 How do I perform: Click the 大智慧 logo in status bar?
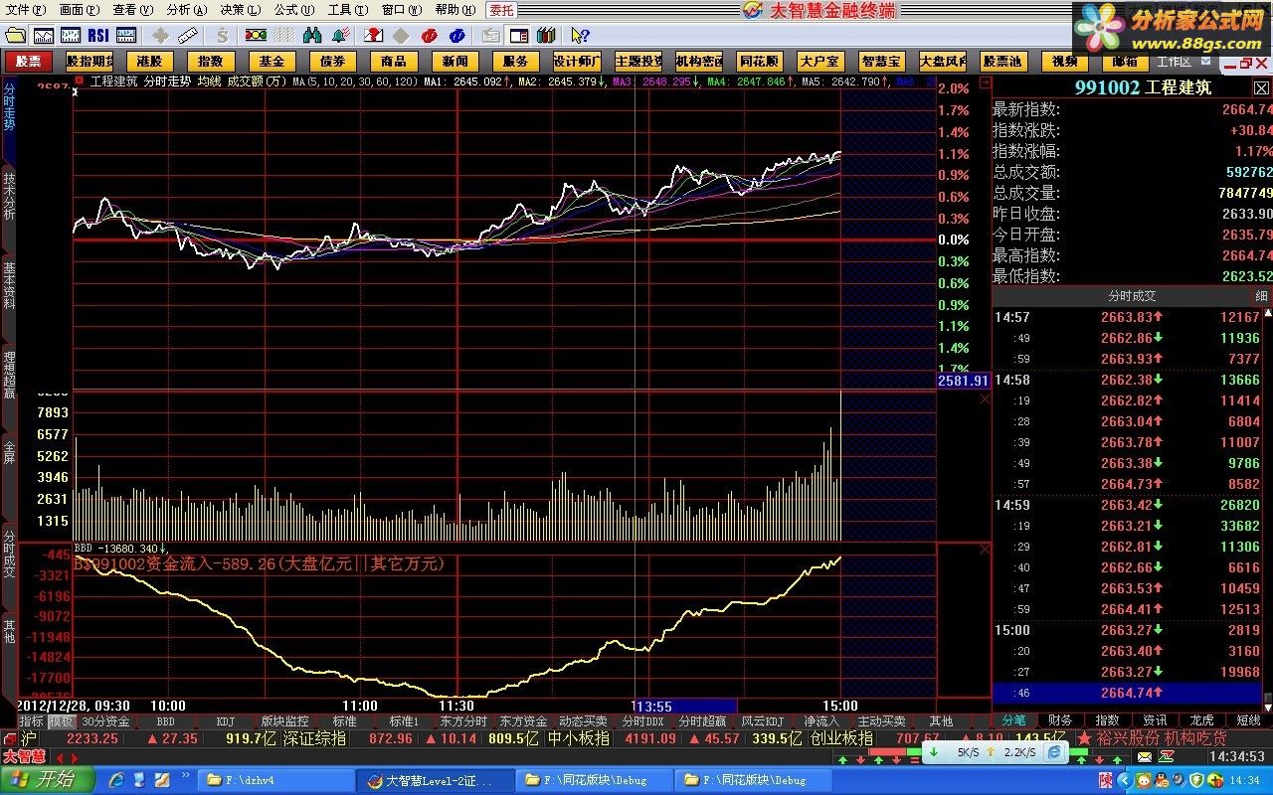coord(23,756)
